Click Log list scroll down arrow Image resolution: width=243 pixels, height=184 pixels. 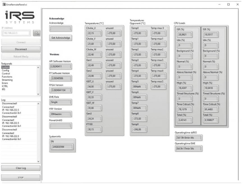(x=38, y=161)
